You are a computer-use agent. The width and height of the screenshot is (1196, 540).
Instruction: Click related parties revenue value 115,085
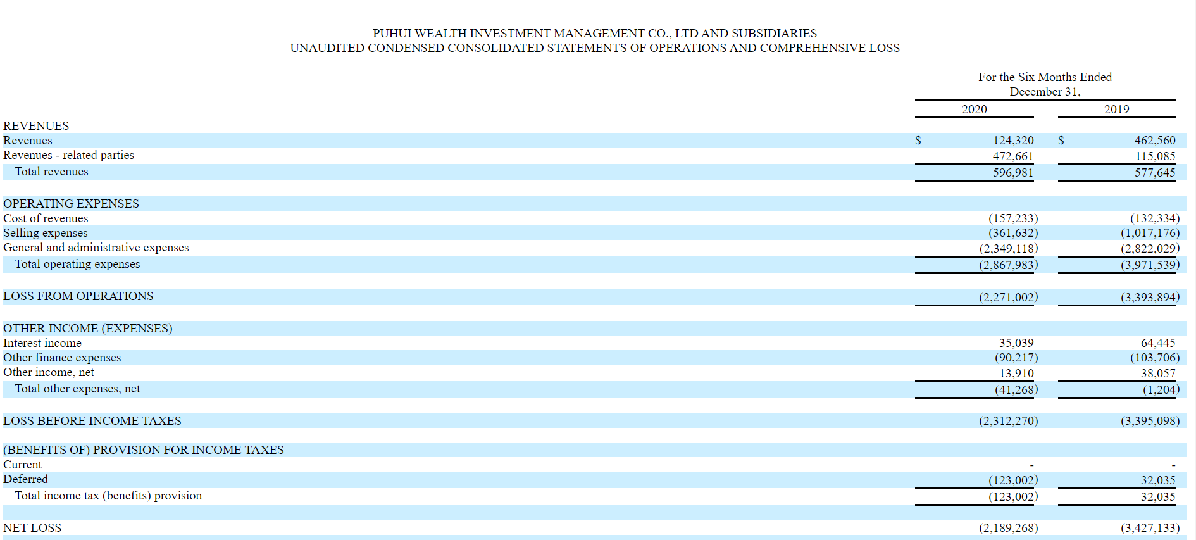1155,156
